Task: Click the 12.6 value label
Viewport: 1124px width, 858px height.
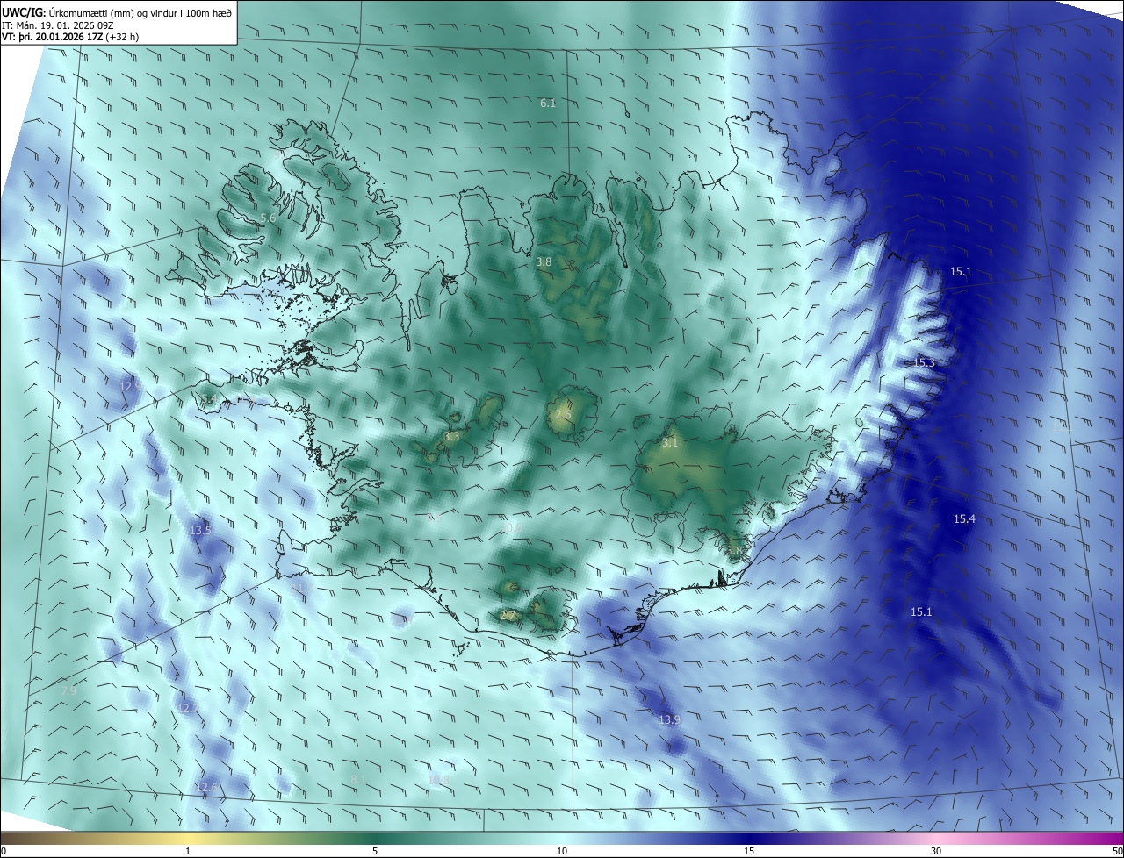Action: click(207, 788)
